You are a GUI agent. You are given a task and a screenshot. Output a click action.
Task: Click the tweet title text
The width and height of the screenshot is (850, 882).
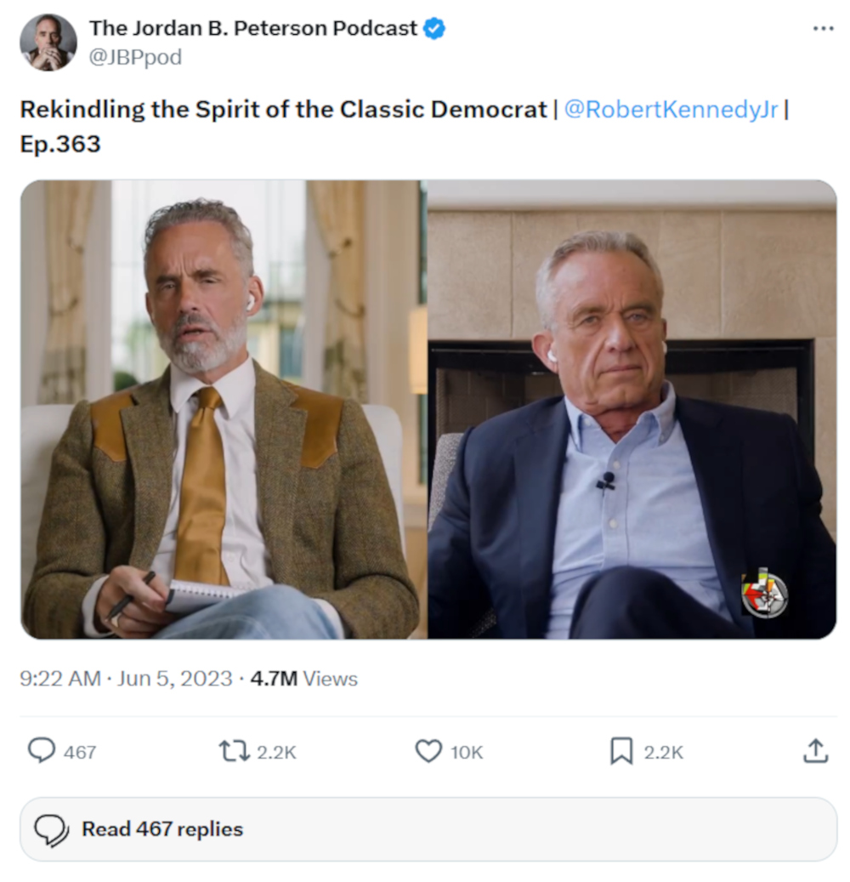coord(283,110)
